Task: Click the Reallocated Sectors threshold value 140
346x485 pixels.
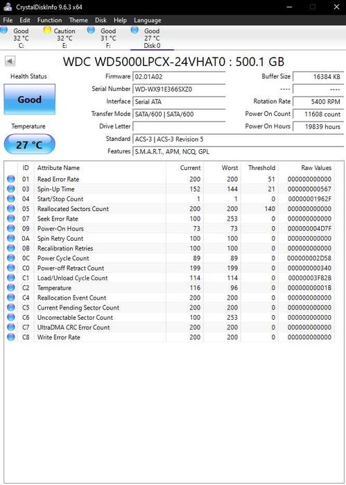Action: pos(270,209)
